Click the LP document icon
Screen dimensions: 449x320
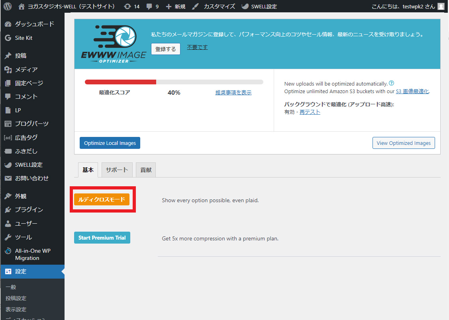[x=8, y=110]
